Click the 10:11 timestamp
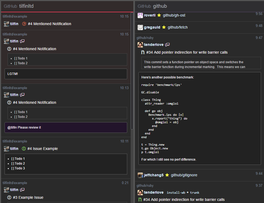264x203 pixels. (x=124, y=141)
